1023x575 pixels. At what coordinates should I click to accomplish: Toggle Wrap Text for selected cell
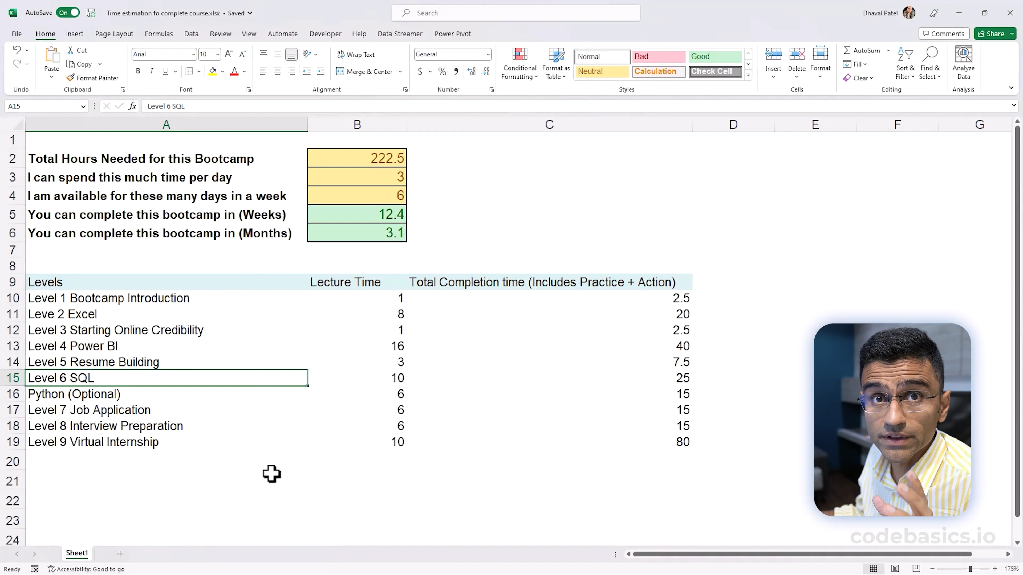click(x=356, y=54)
